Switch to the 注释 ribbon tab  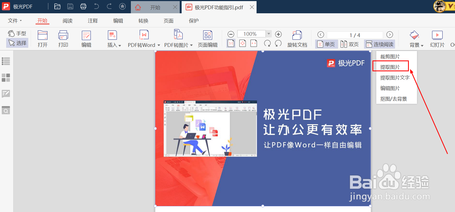point(93,21)
